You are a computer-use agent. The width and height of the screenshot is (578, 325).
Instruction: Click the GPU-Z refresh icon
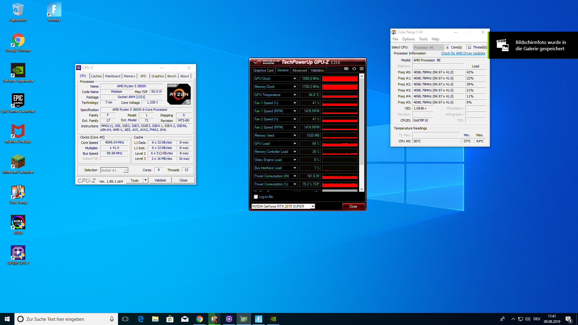[354, 69]
